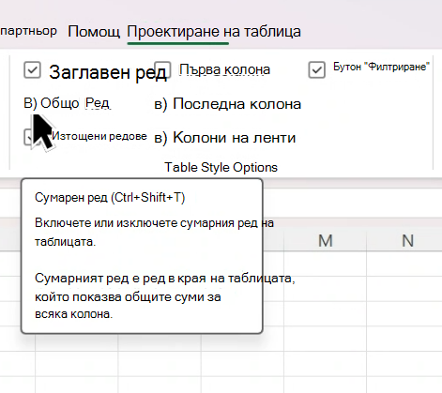
Task: Click the Сумарен ред tooltip heading
Action: [110, 198]
